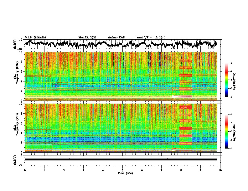Click the "station=KAP" header label
Image resolution: width=248 pixels, height=191 pixels.
116,37
